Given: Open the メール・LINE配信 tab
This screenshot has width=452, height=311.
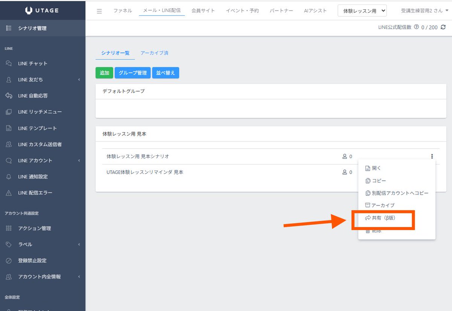Looking at the screenshot, I should (162, 11).
